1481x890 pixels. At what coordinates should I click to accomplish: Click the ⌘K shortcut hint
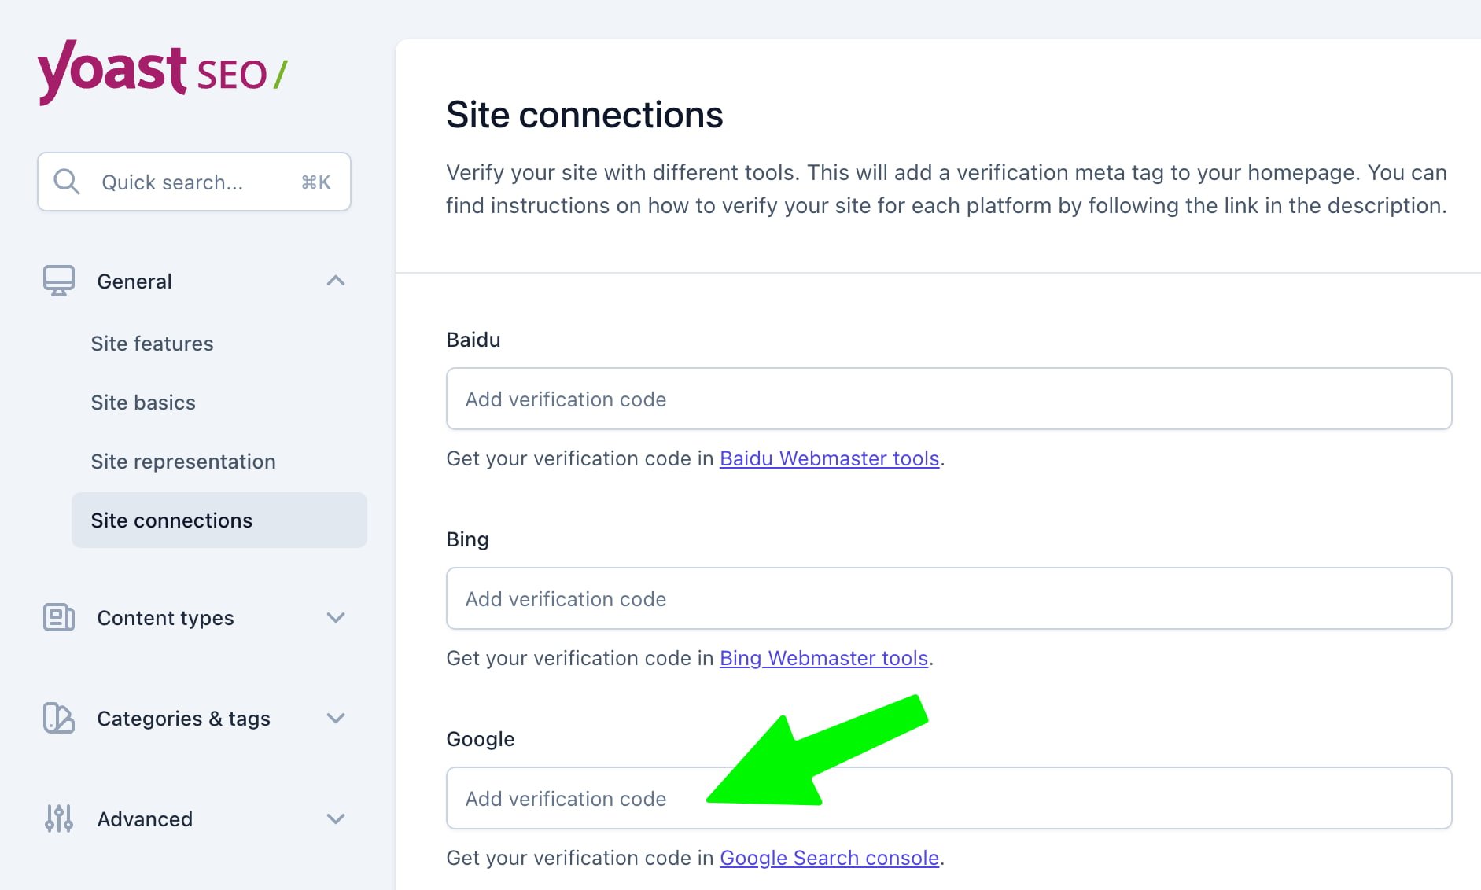316,182
